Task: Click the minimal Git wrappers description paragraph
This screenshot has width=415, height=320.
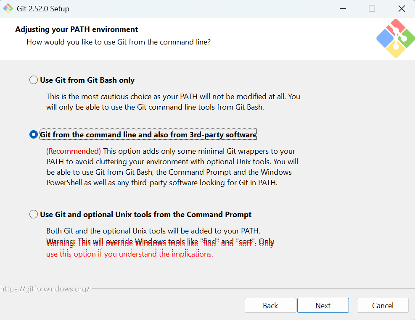Action: pyautogui.click(x=172, y=167)
